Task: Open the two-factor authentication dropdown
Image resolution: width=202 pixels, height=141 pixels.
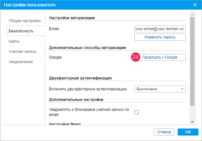Action: (x=160, y=89)
